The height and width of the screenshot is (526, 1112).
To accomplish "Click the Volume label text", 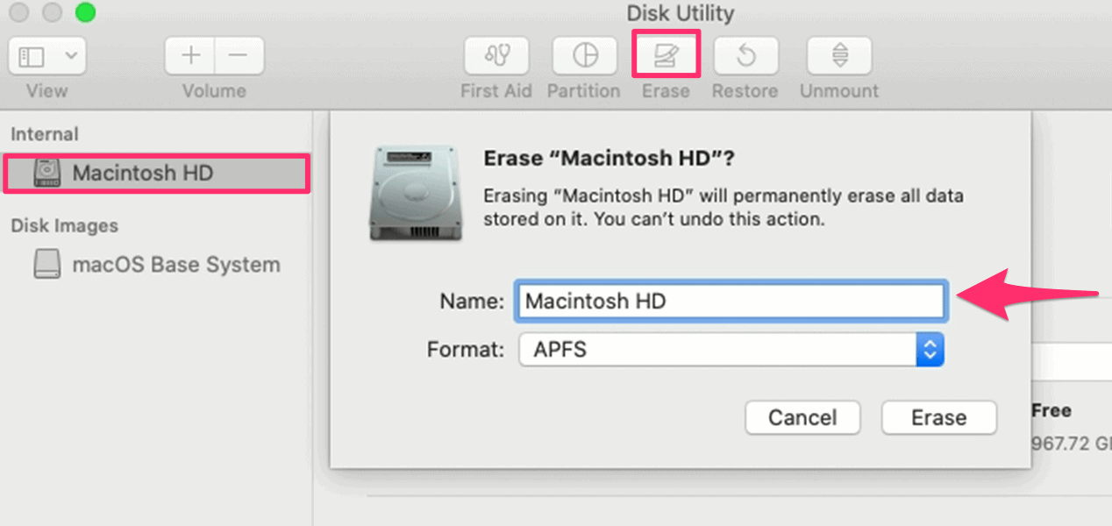I will (214, 91).
